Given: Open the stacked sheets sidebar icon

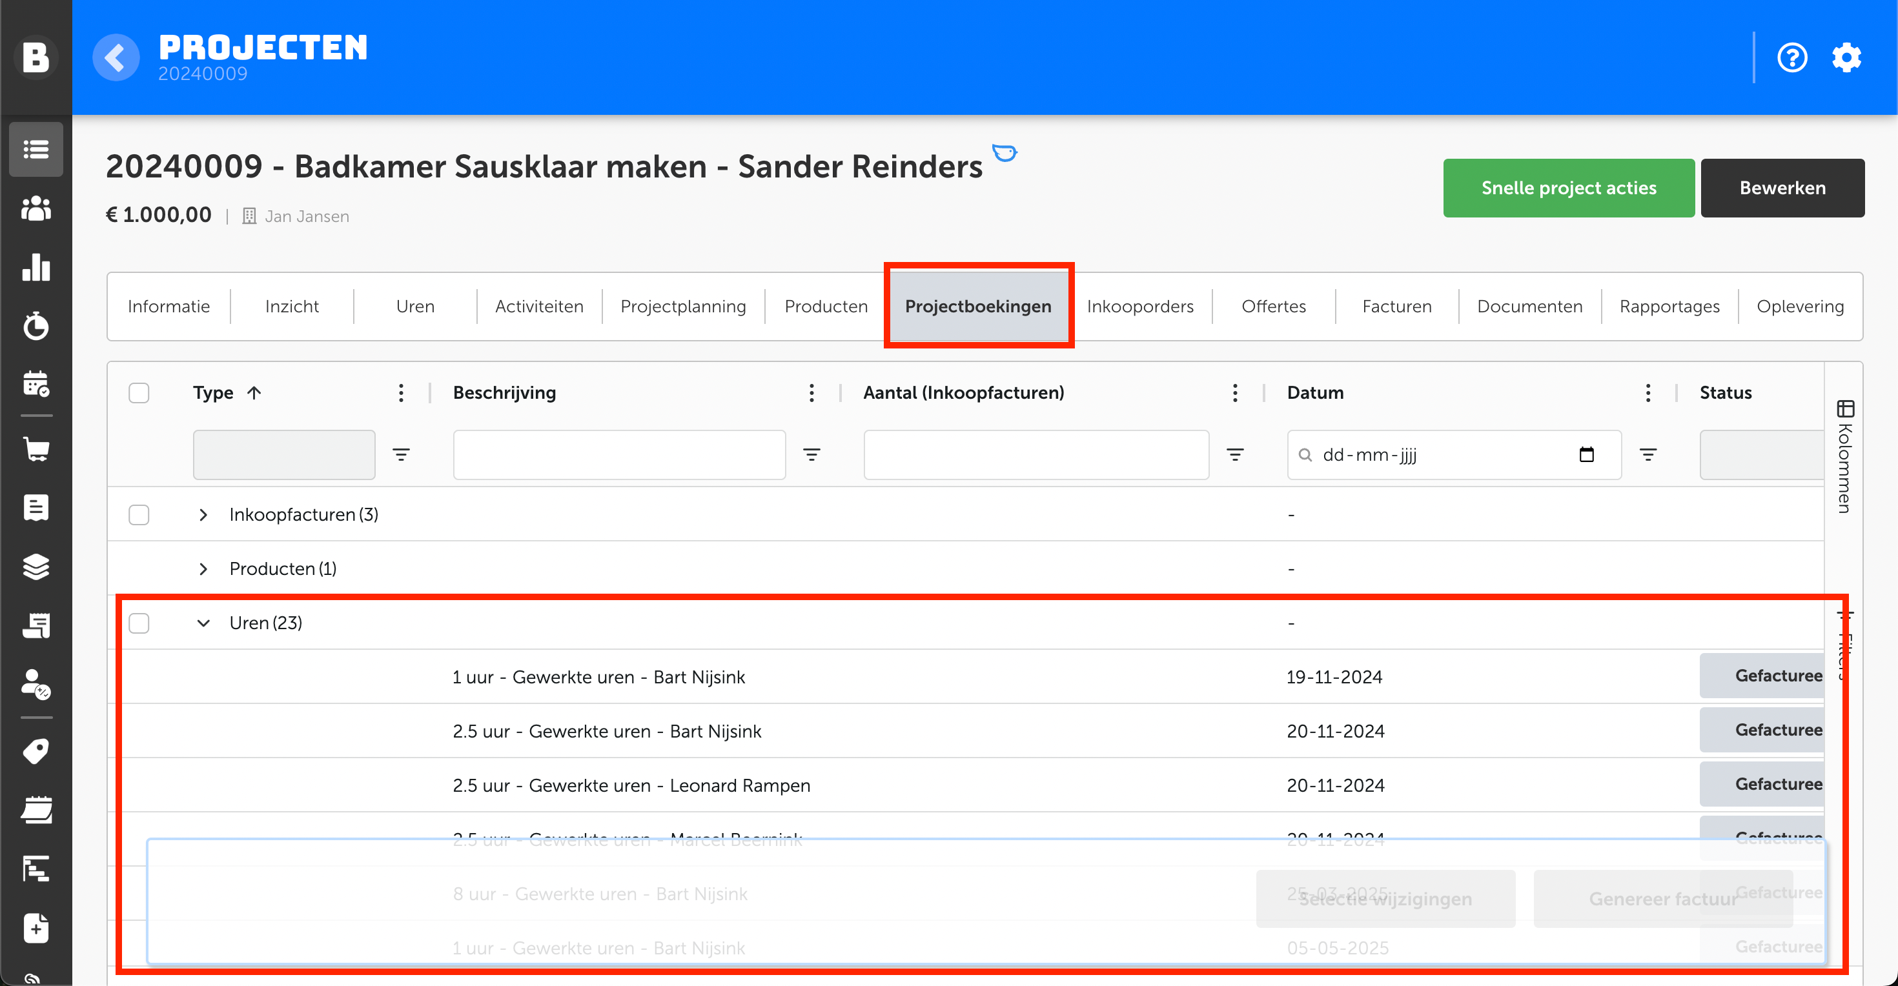Looking at the screenshot, I should point(36,810).
